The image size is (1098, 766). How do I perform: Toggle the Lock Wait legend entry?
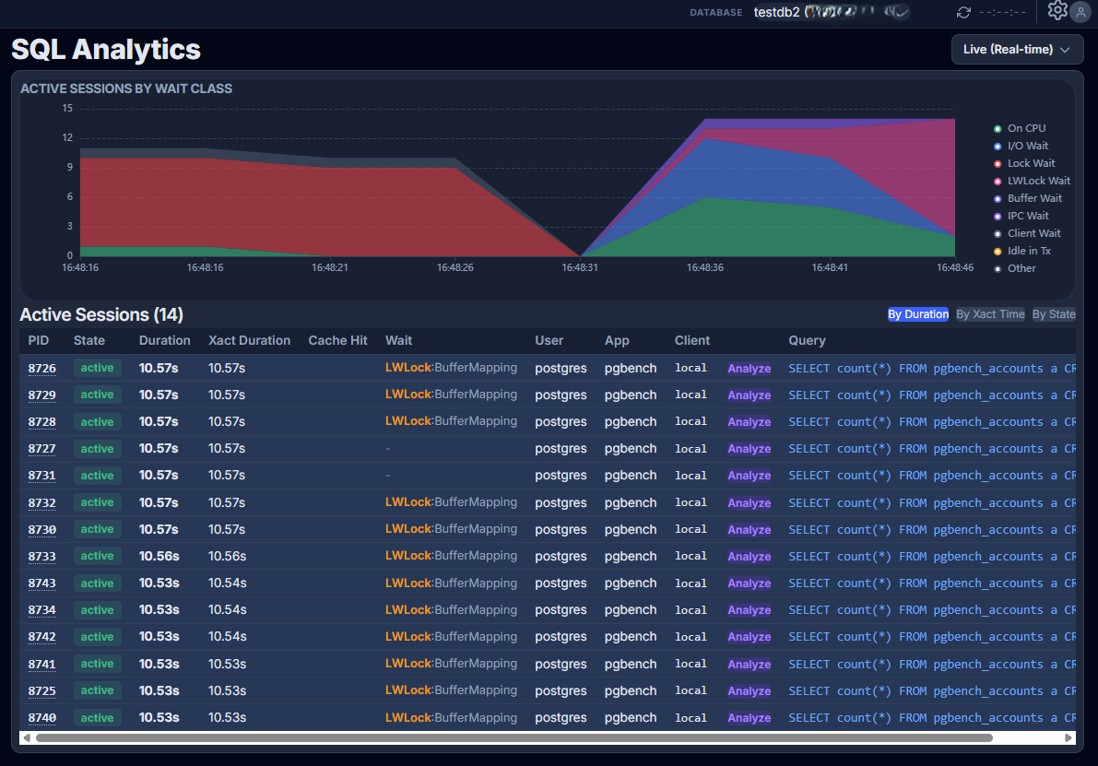point(1031,163)
